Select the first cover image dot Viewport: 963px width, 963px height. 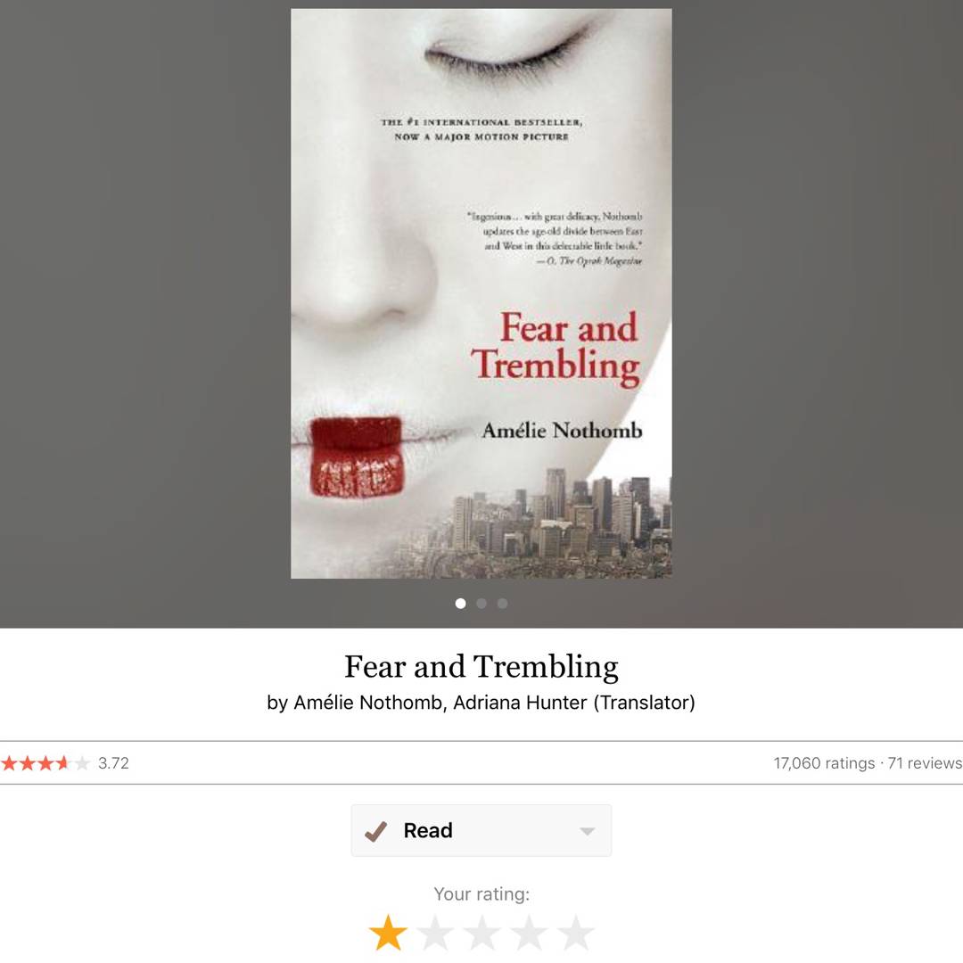(461, 604)
